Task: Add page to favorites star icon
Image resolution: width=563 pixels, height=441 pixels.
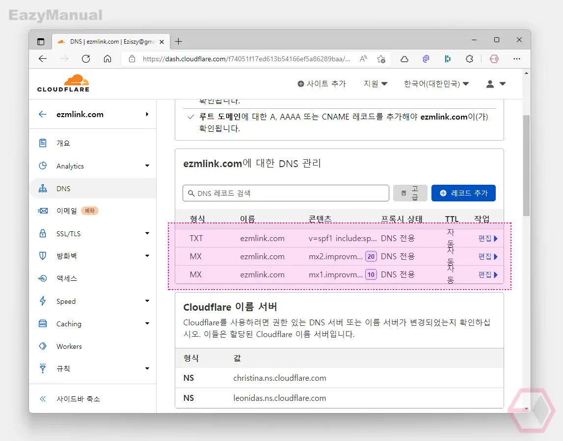Action: coord(381,59)
